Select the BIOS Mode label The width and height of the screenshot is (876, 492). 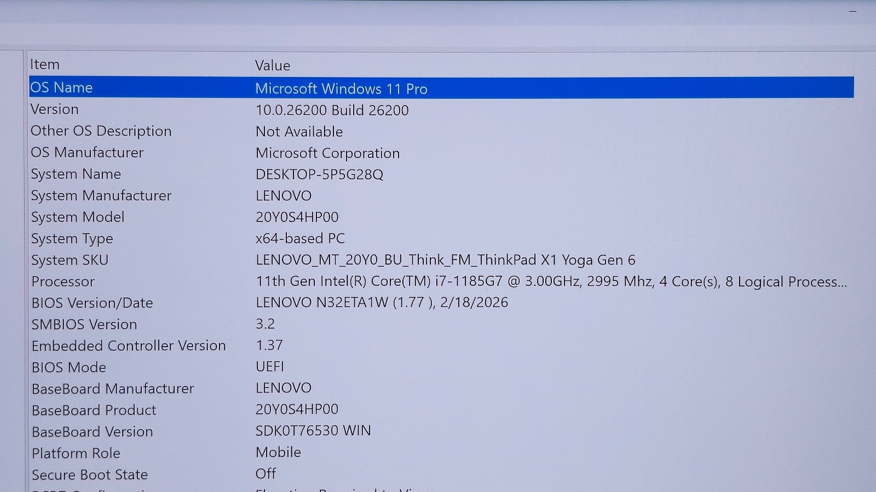69,367
